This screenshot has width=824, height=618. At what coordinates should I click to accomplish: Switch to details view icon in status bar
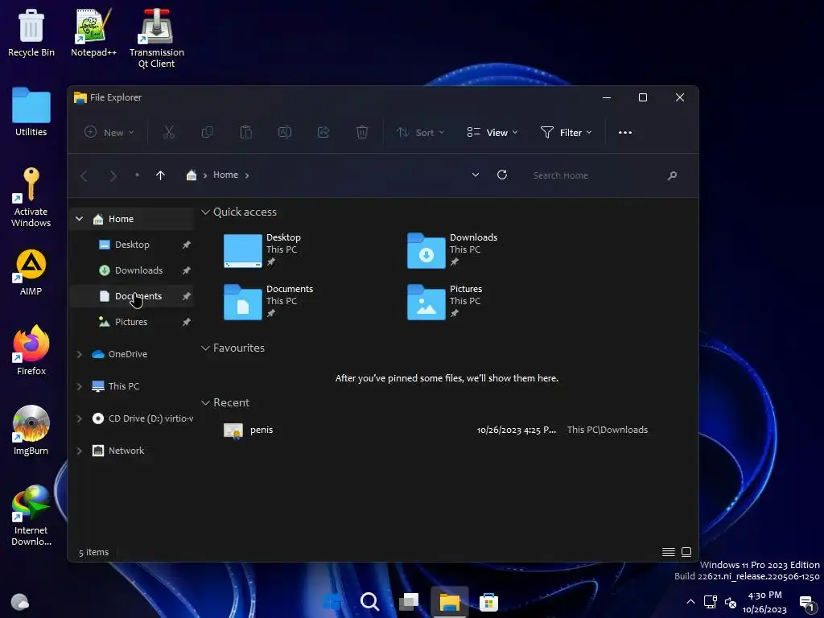(669, 552)
